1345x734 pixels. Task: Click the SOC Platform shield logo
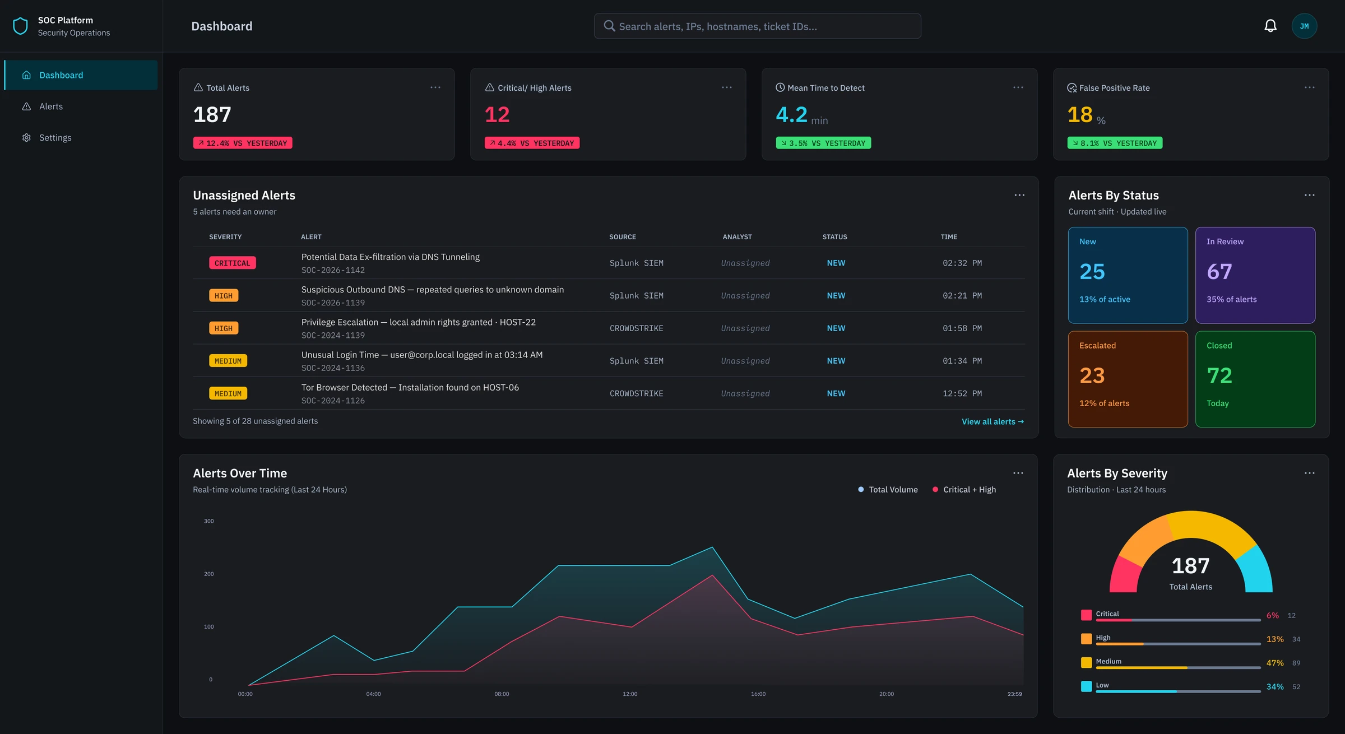tap(20, 26)
